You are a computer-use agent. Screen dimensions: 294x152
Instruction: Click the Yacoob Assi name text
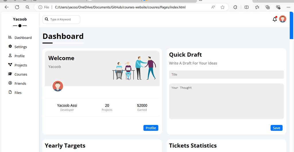click(67, 105)
